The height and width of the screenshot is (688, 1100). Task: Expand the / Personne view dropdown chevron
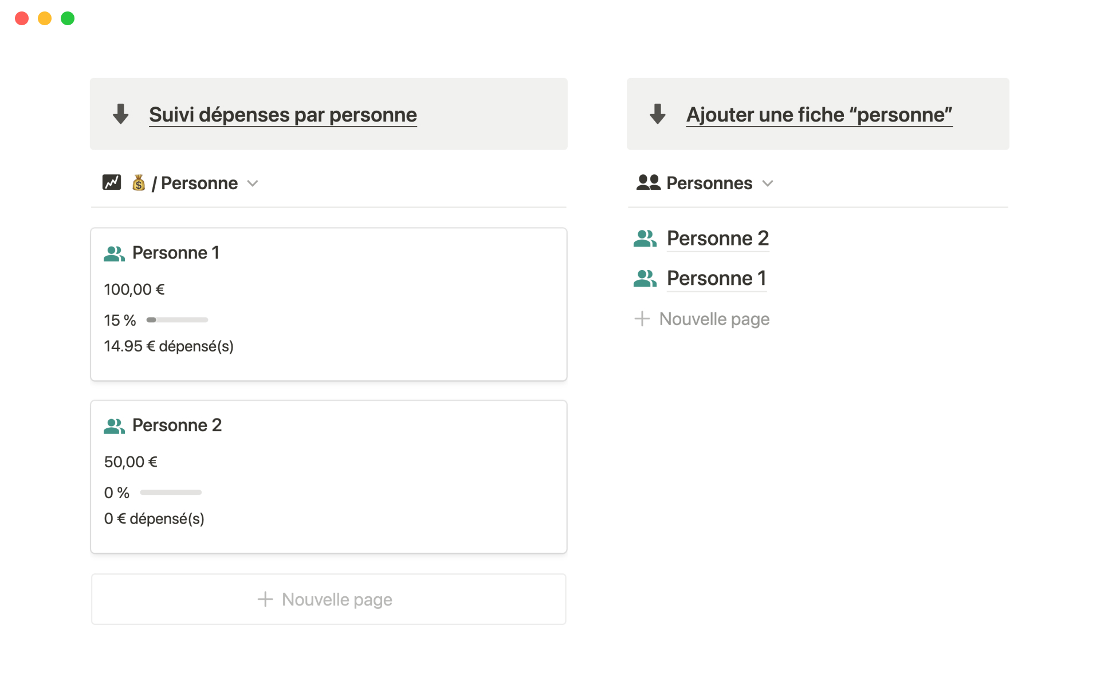pos(253,183)
